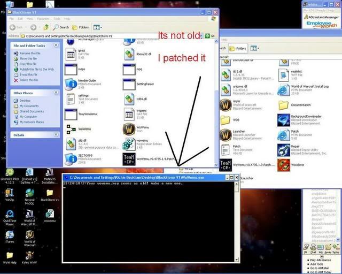This screenshot has height=274, width=342.
Task: Open the Views dropdown in BlackStorm window
Action: 97,27
